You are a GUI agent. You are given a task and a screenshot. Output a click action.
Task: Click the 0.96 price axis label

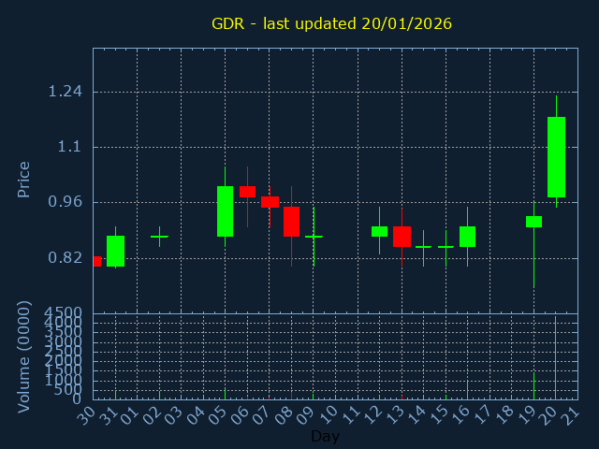coord(66,202)
